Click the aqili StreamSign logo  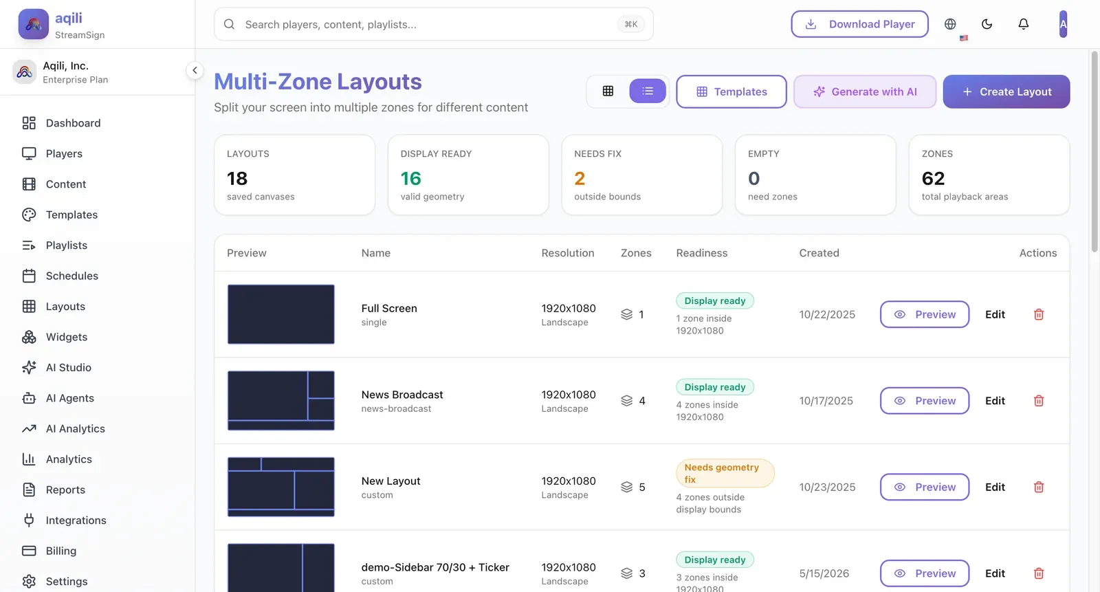33,24
